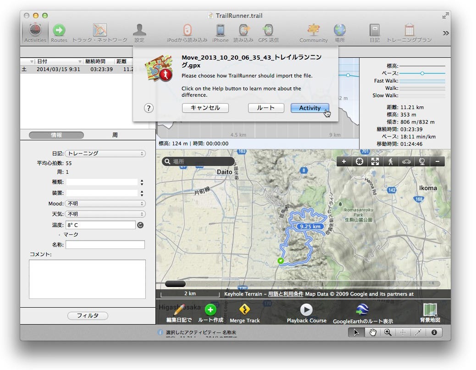Select the pencil draw tool
The image size is (476, 370).
[418, 333]
